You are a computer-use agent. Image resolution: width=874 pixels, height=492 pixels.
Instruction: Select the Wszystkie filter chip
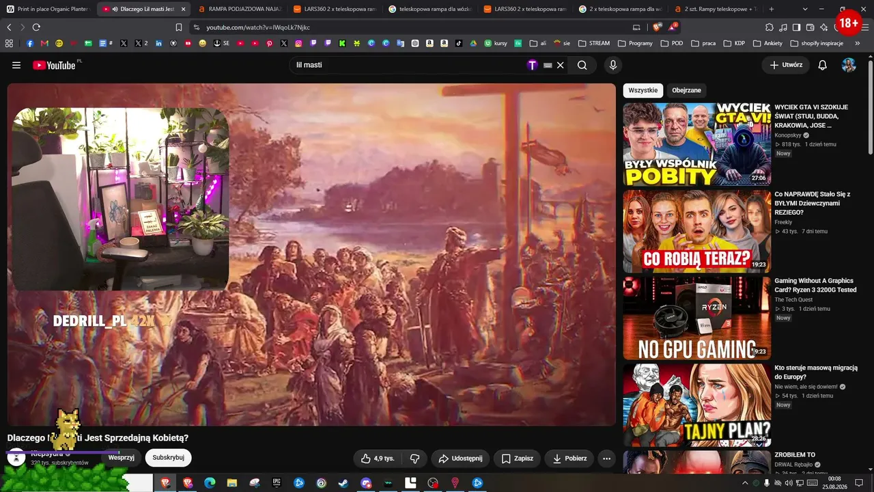643,90
